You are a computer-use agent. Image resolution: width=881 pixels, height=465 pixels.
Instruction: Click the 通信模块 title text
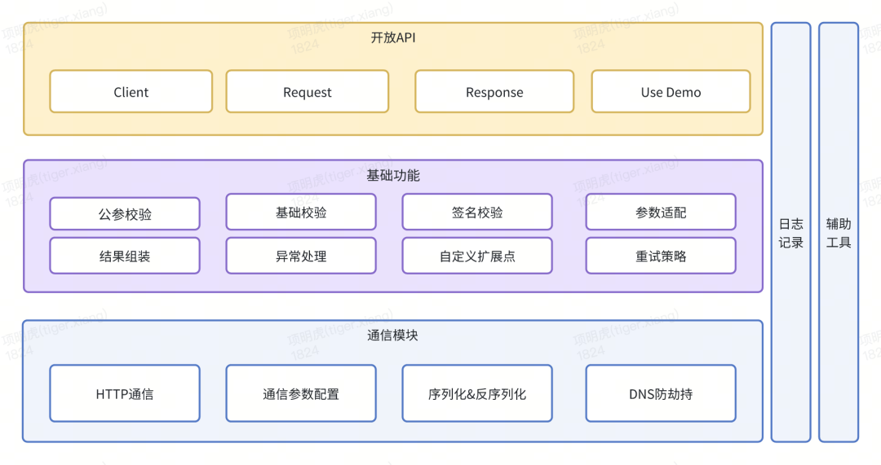click(392, 336)
